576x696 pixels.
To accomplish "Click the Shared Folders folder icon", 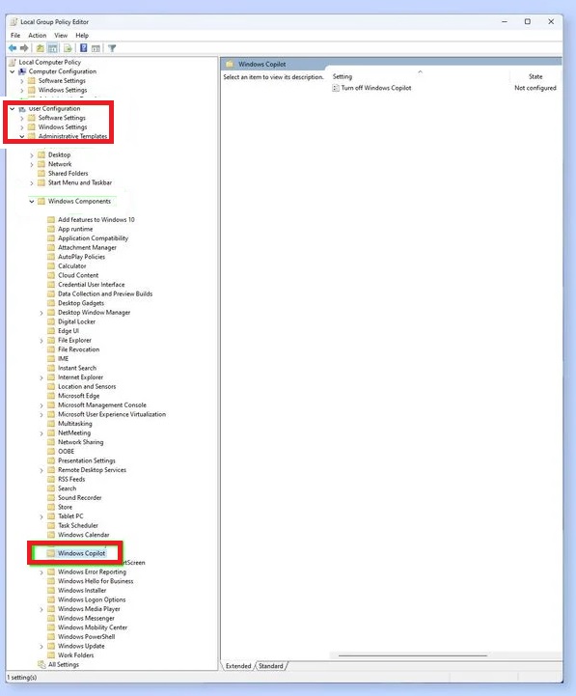I will 41,173.
